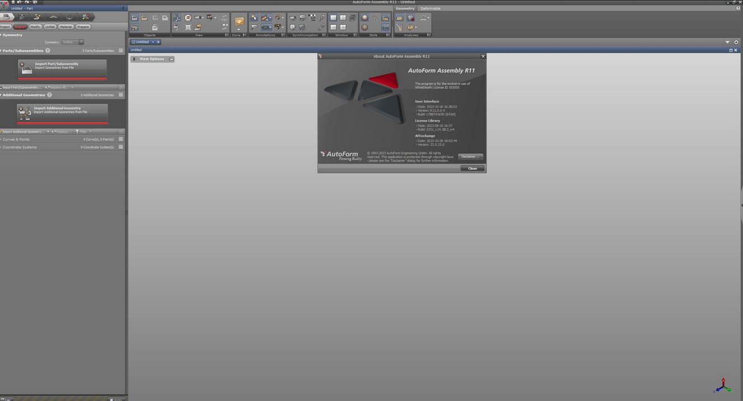This screenshot has height=401, width=743.
Task: Open the Symmetry Define dropdown
Action: (x=81, y=42)
